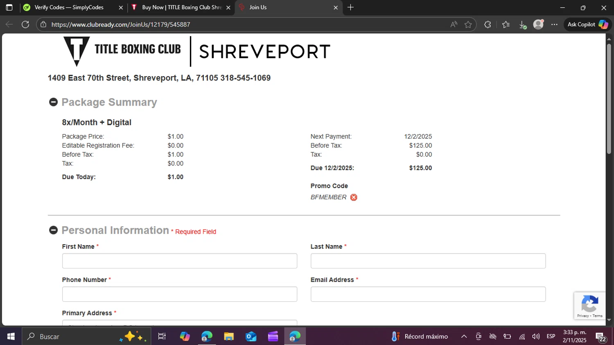View site information lock icon
The width and height of the screenshot is (614, 345).
(43, 25)
